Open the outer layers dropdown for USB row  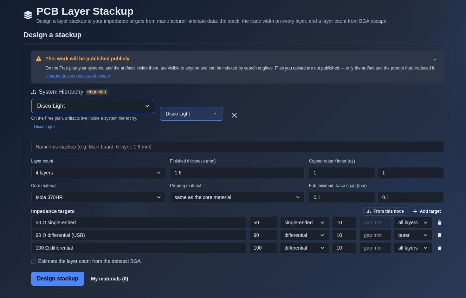tap(413, 235)
